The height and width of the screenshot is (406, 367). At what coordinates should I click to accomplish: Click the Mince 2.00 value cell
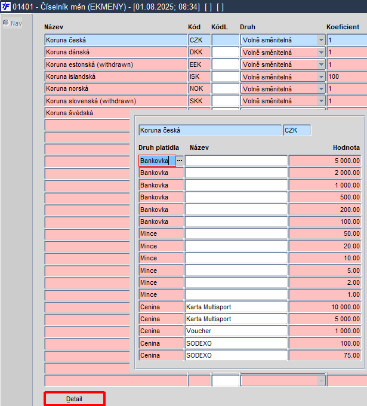pyautogui.click(x=325, y=282)
